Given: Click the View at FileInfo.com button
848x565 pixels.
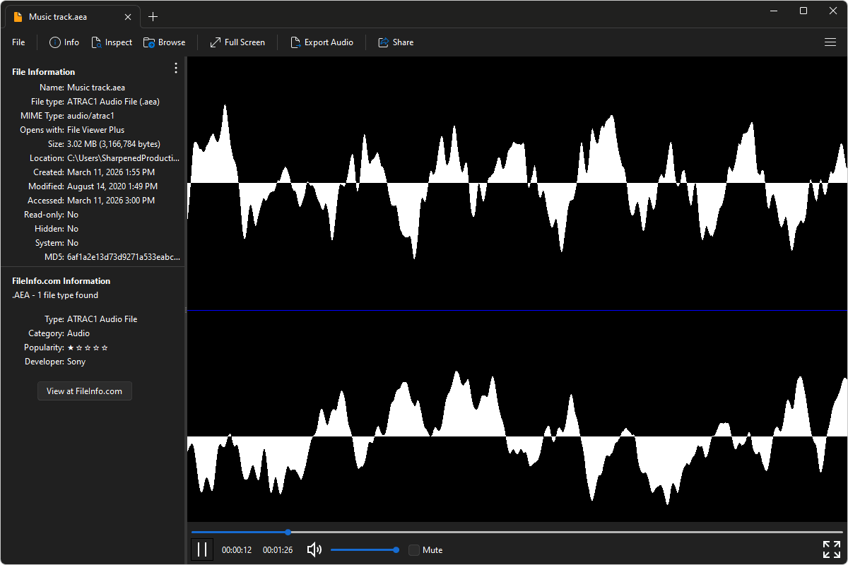Looking at the screenshot, I should tap(84, 391).
